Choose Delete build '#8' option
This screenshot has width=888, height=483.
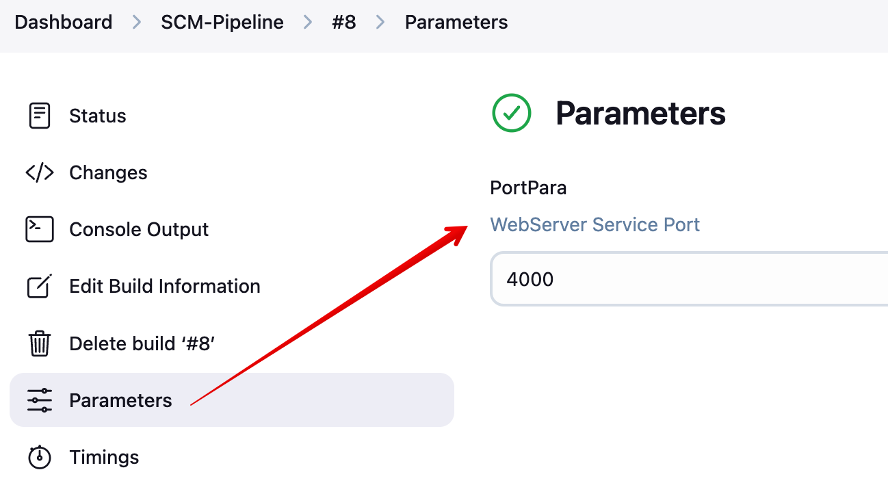[x=142, y=343]
